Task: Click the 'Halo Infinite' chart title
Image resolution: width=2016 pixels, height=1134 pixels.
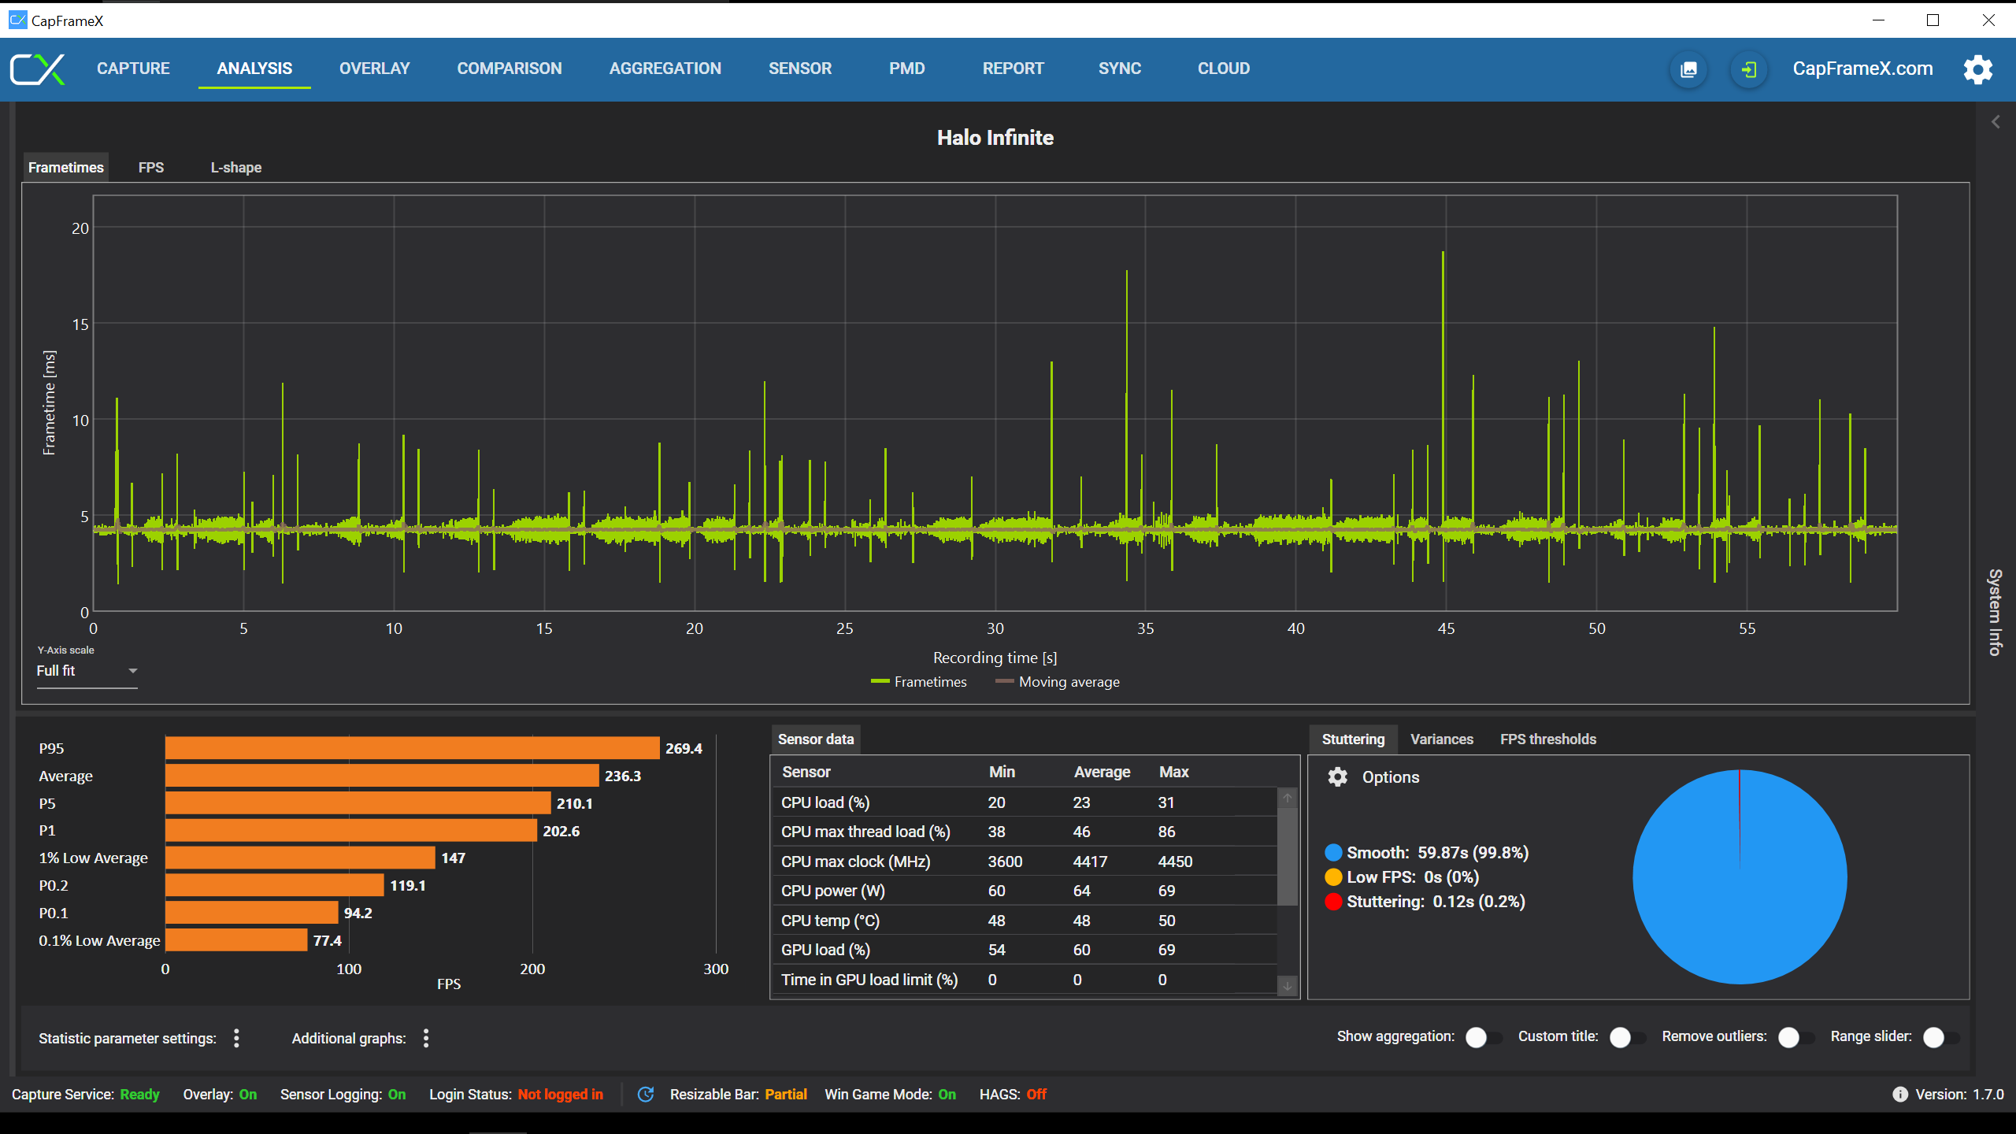Action: tap(995, 137)
